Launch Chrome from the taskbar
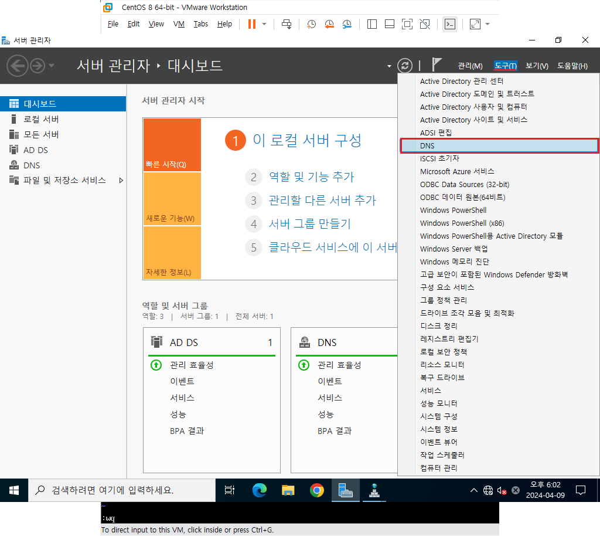The image size is (600, 536). [317, 490]
